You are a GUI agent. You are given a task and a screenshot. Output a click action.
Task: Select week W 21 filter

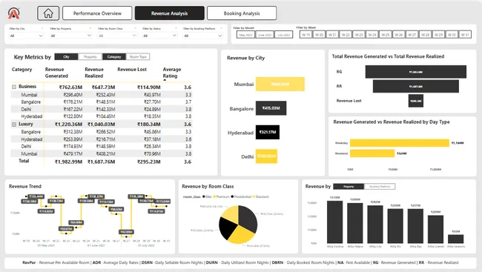pos(332,35)
